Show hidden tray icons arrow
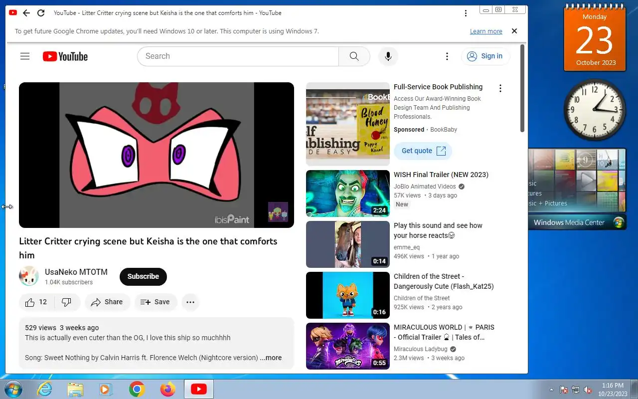 pyautogui.click(x=551, y=390)
